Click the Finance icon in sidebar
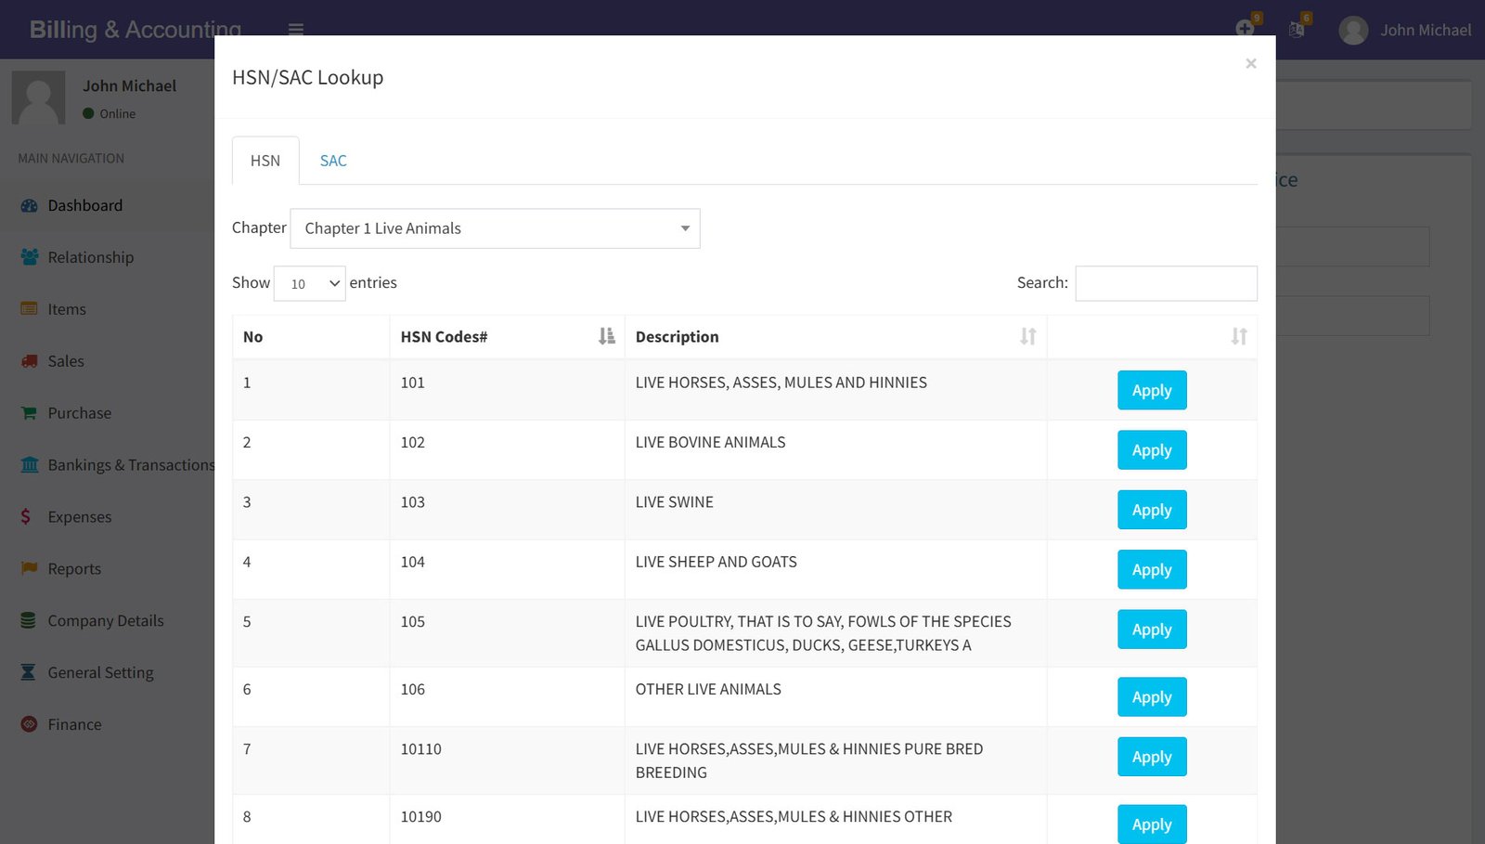Screen dimensions: 1485x844 coord(29,724)
